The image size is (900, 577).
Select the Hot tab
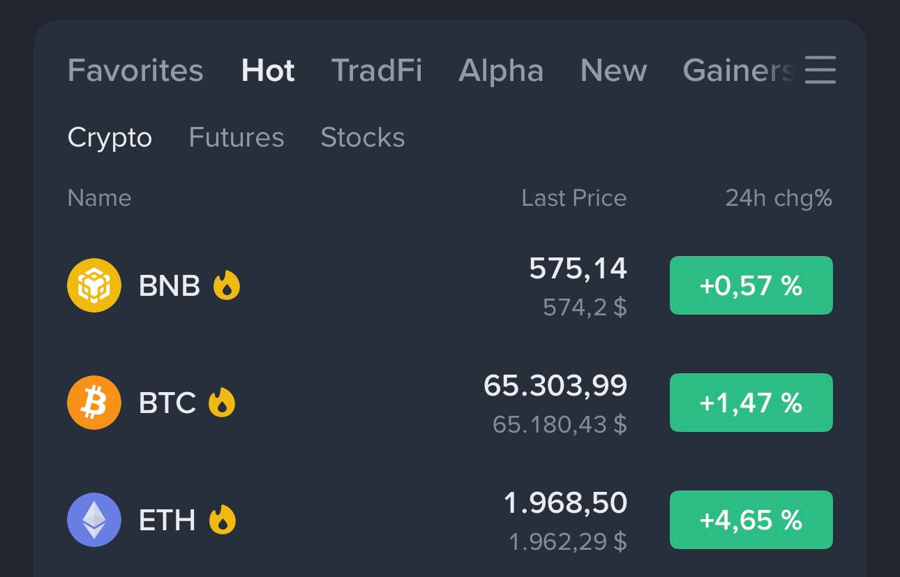(268, 70)
